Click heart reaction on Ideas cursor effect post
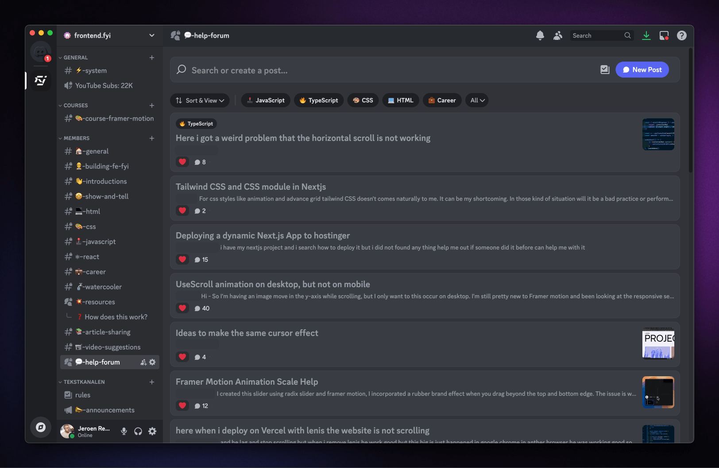 [182, 357]
